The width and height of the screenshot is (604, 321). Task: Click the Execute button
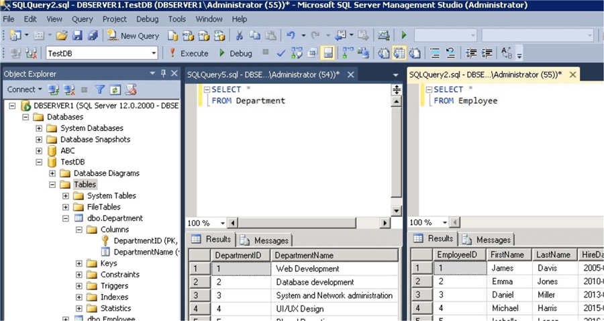click(x=189, y=53)
